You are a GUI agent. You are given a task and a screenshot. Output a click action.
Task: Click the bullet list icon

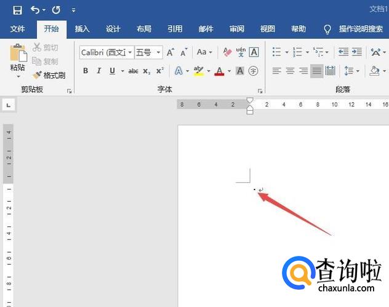click(277, 52)
